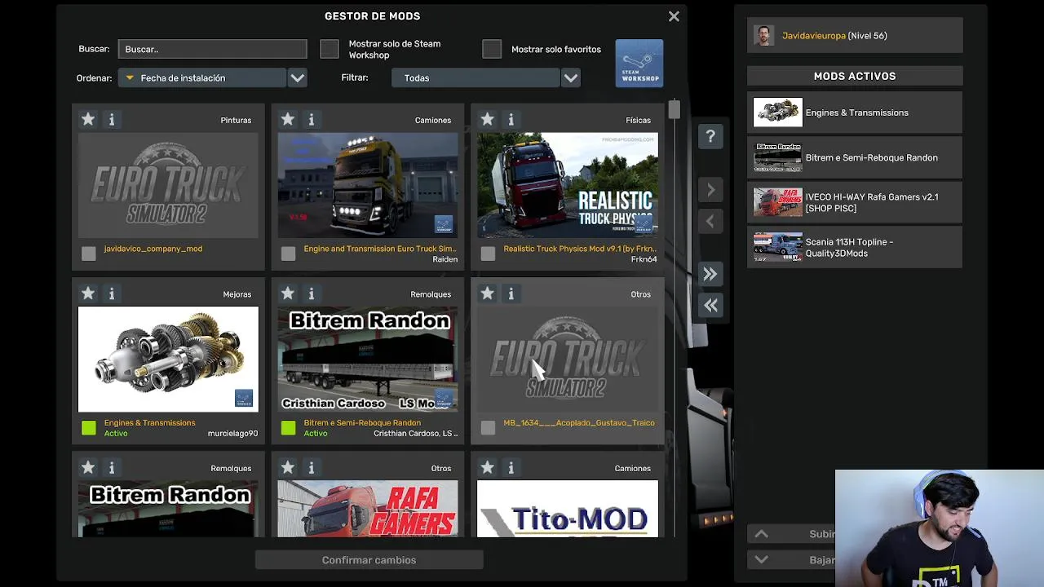
Task: Click mod name javidavico_company_mod
Action: coord(153,249)
